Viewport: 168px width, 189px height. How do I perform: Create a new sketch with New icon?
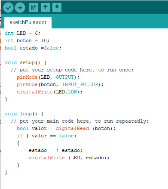[x=34, y=7]
